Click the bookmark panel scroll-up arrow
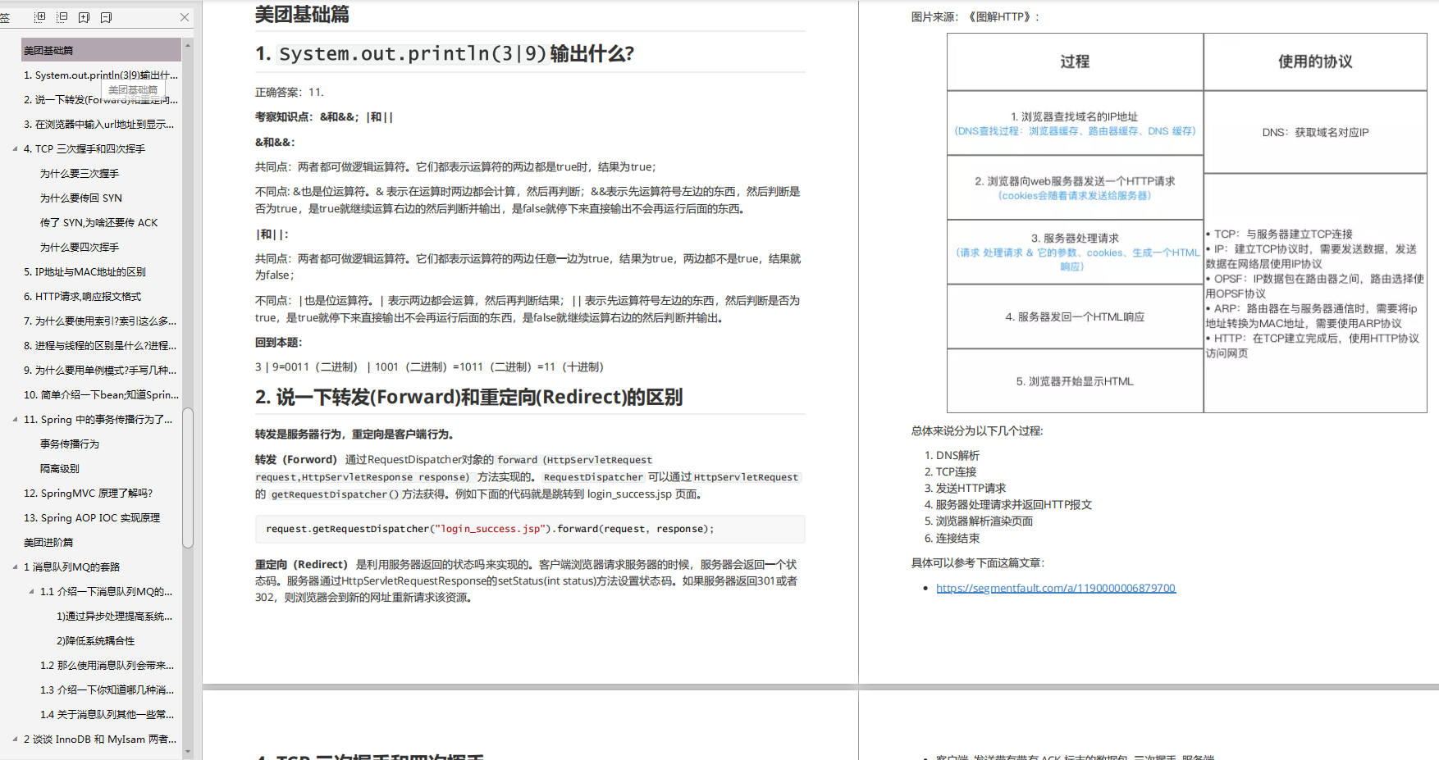This screenshot has height=760, width=1439. (x=188, y=45)
